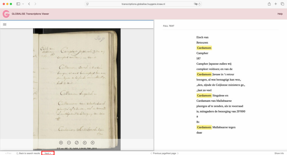Show the tab overview
This screenshot has width=287, height=155.
pyautogui.click(x=282, y=4)
